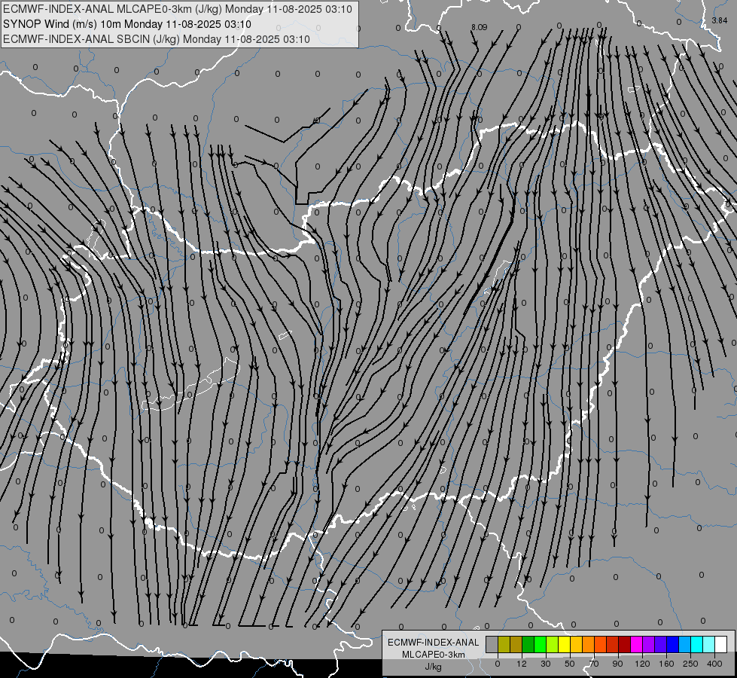
Task: Click the legend scale value 30
Action: point(546,664)
